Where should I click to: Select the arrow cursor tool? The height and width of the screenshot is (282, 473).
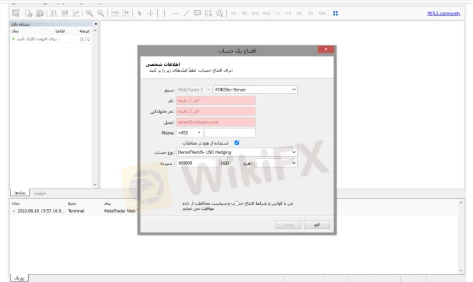point(140,13)
